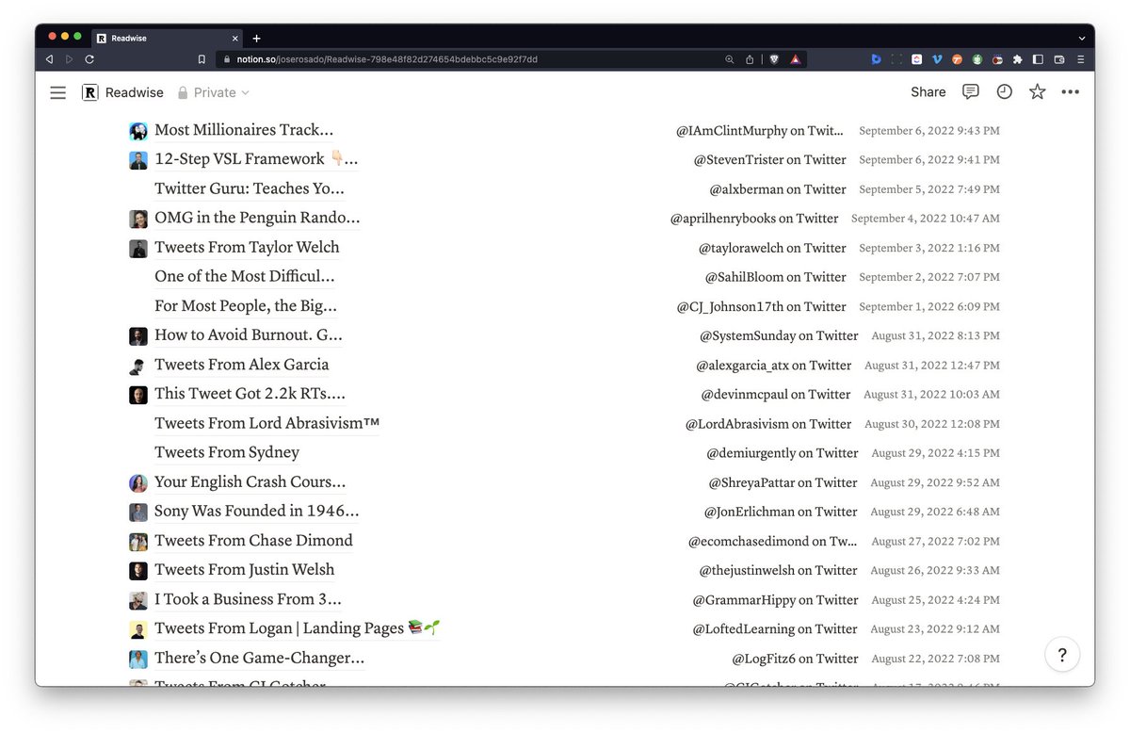Click the bookmark icon beside address bar
1130x733 pixels.
tap(202, 58)
